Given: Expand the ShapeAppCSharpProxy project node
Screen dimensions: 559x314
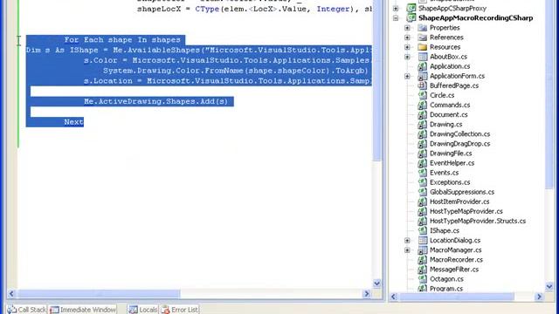Looking at the screenshot, I should (396, 8).
